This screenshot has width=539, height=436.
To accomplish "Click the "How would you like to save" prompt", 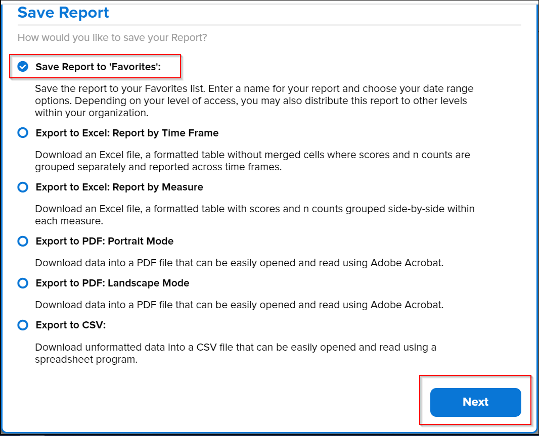I will (x=112, y=38).
